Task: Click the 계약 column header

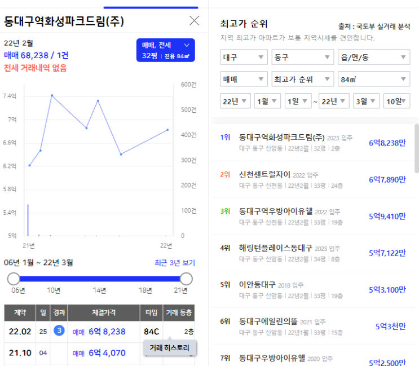Action: click(20, 312)
